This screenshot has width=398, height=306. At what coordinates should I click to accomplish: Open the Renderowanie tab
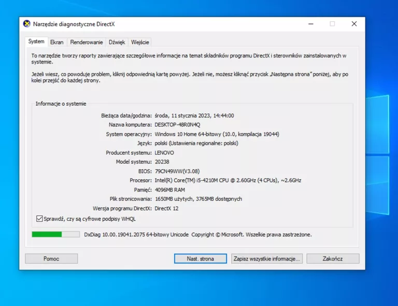point(87,42)
